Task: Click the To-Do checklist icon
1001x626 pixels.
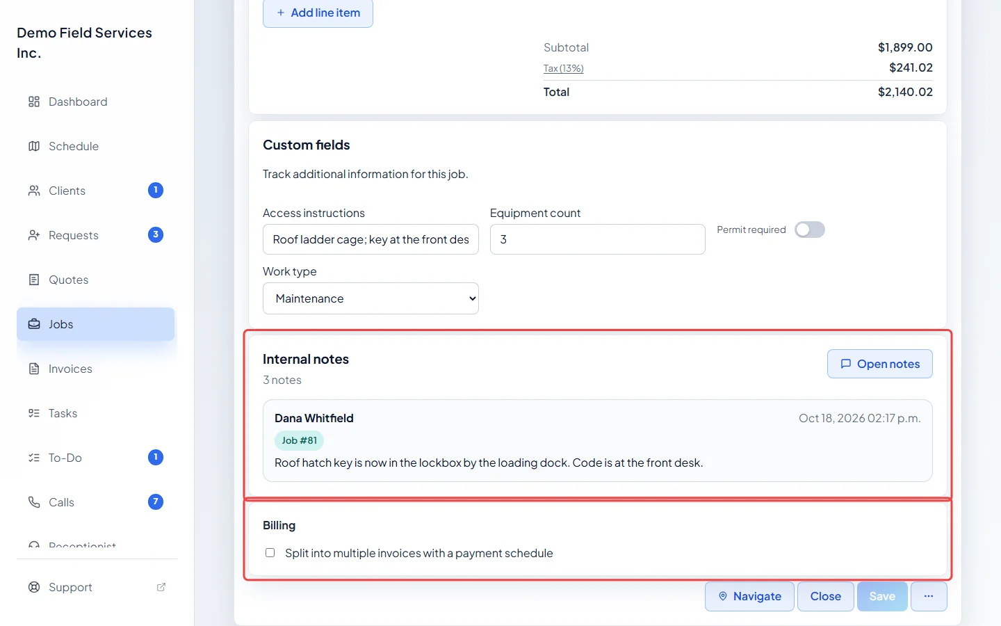Action: click(x=34, y=458)
